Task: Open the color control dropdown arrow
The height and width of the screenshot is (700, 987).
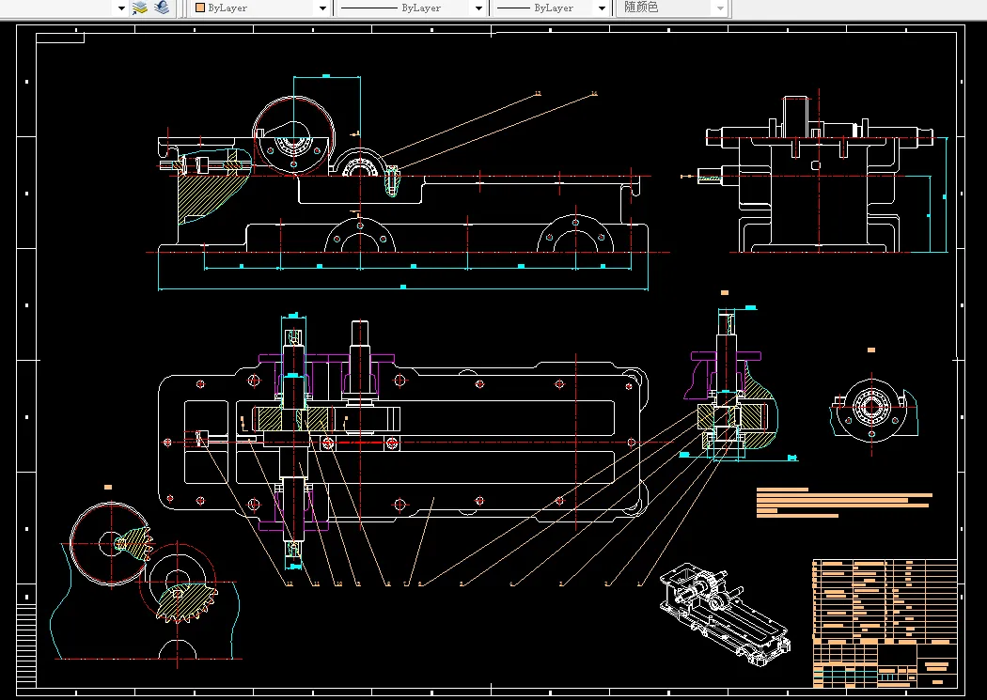Action: (x=322, y=8)
